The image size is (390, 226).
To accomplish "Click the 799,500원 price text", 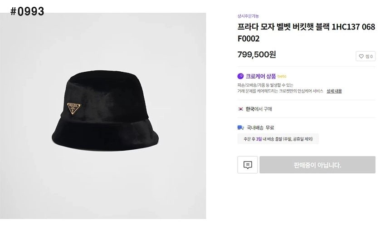I will tap(257, 54).
